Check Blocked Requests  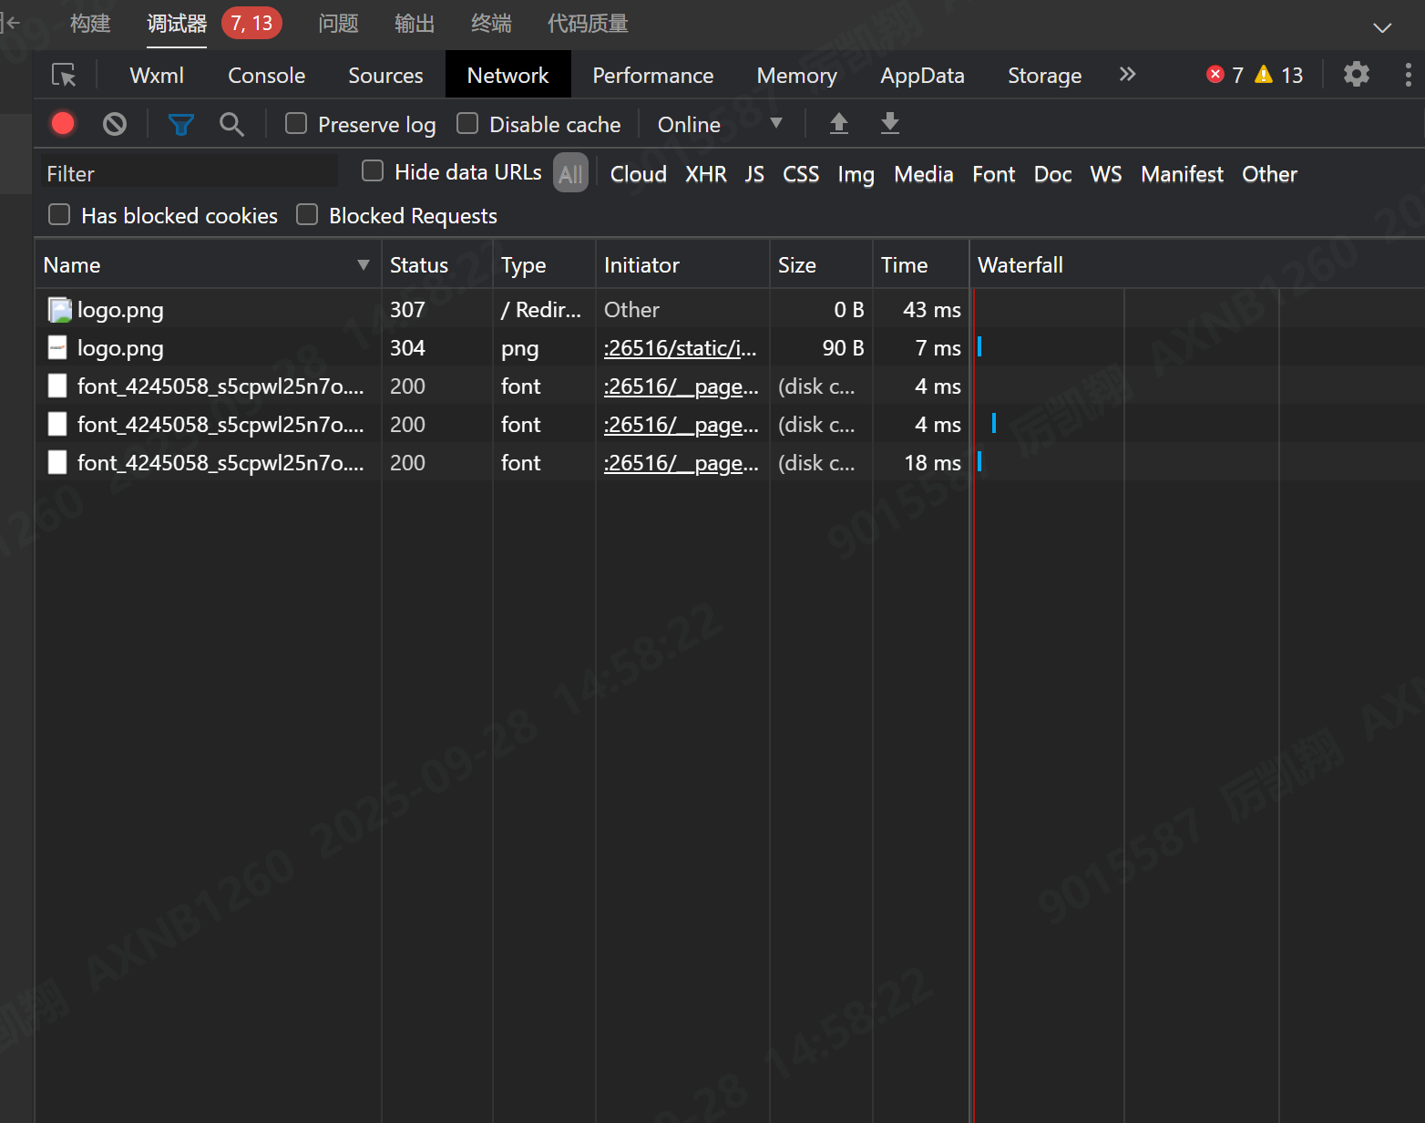(x=307, y=214)
